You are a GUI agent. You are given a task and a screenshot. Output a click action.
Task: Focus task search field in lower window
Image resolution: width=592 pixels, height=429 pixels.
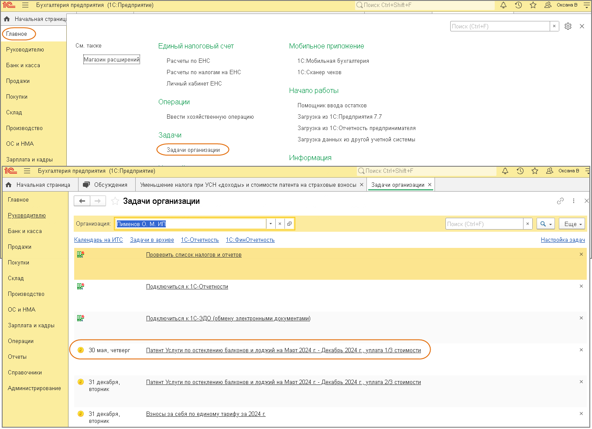click(x=484, y=224)
